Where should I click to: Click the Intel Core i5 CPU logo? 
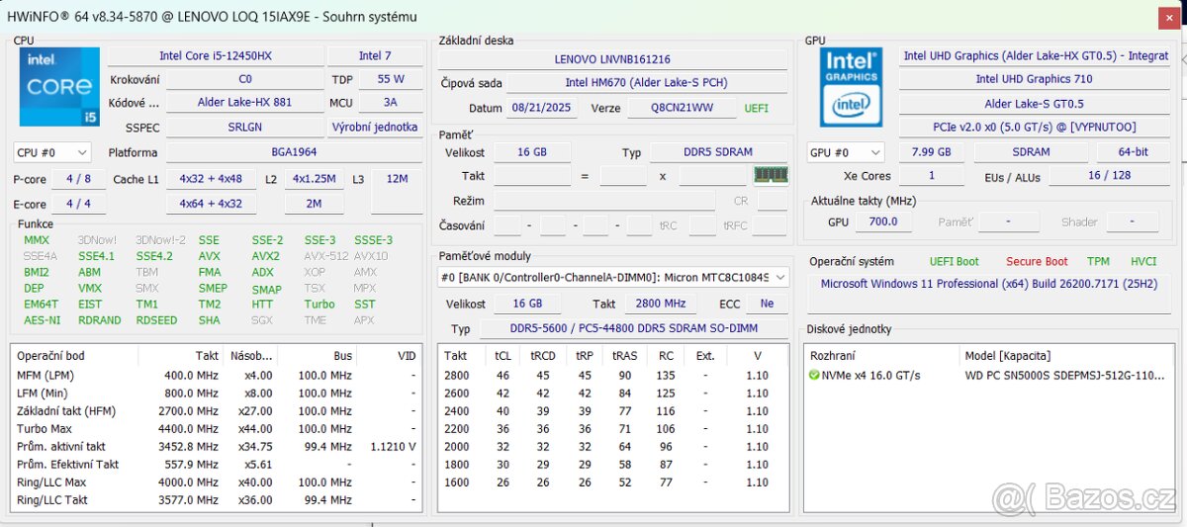pos(57,87)
